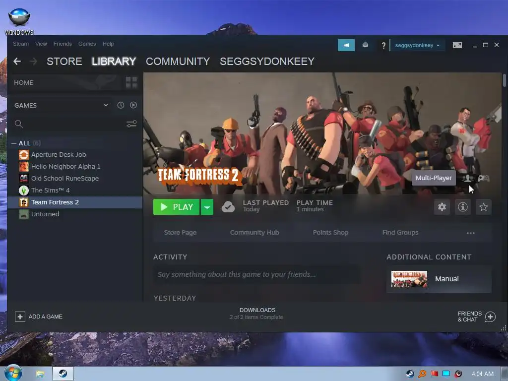The image size is (508, 381).
Task: Open the Points Shop link
Action: pyautogui.click(x=330, y=233)
